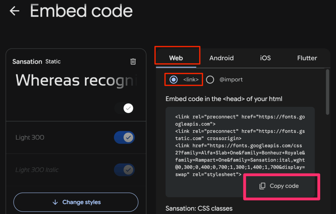Screen dimensions: 336x214
Task: Click the copy icon beside Copy code
Action: (262, 186)
